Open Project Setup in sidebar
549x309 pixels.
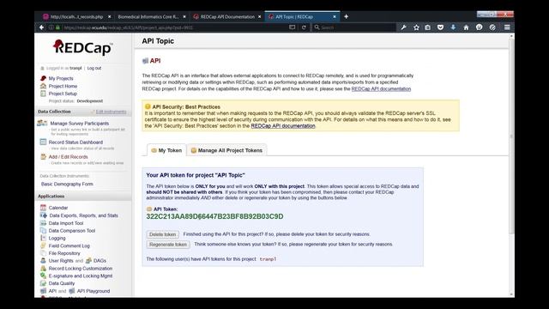click(x=63, y=94)
